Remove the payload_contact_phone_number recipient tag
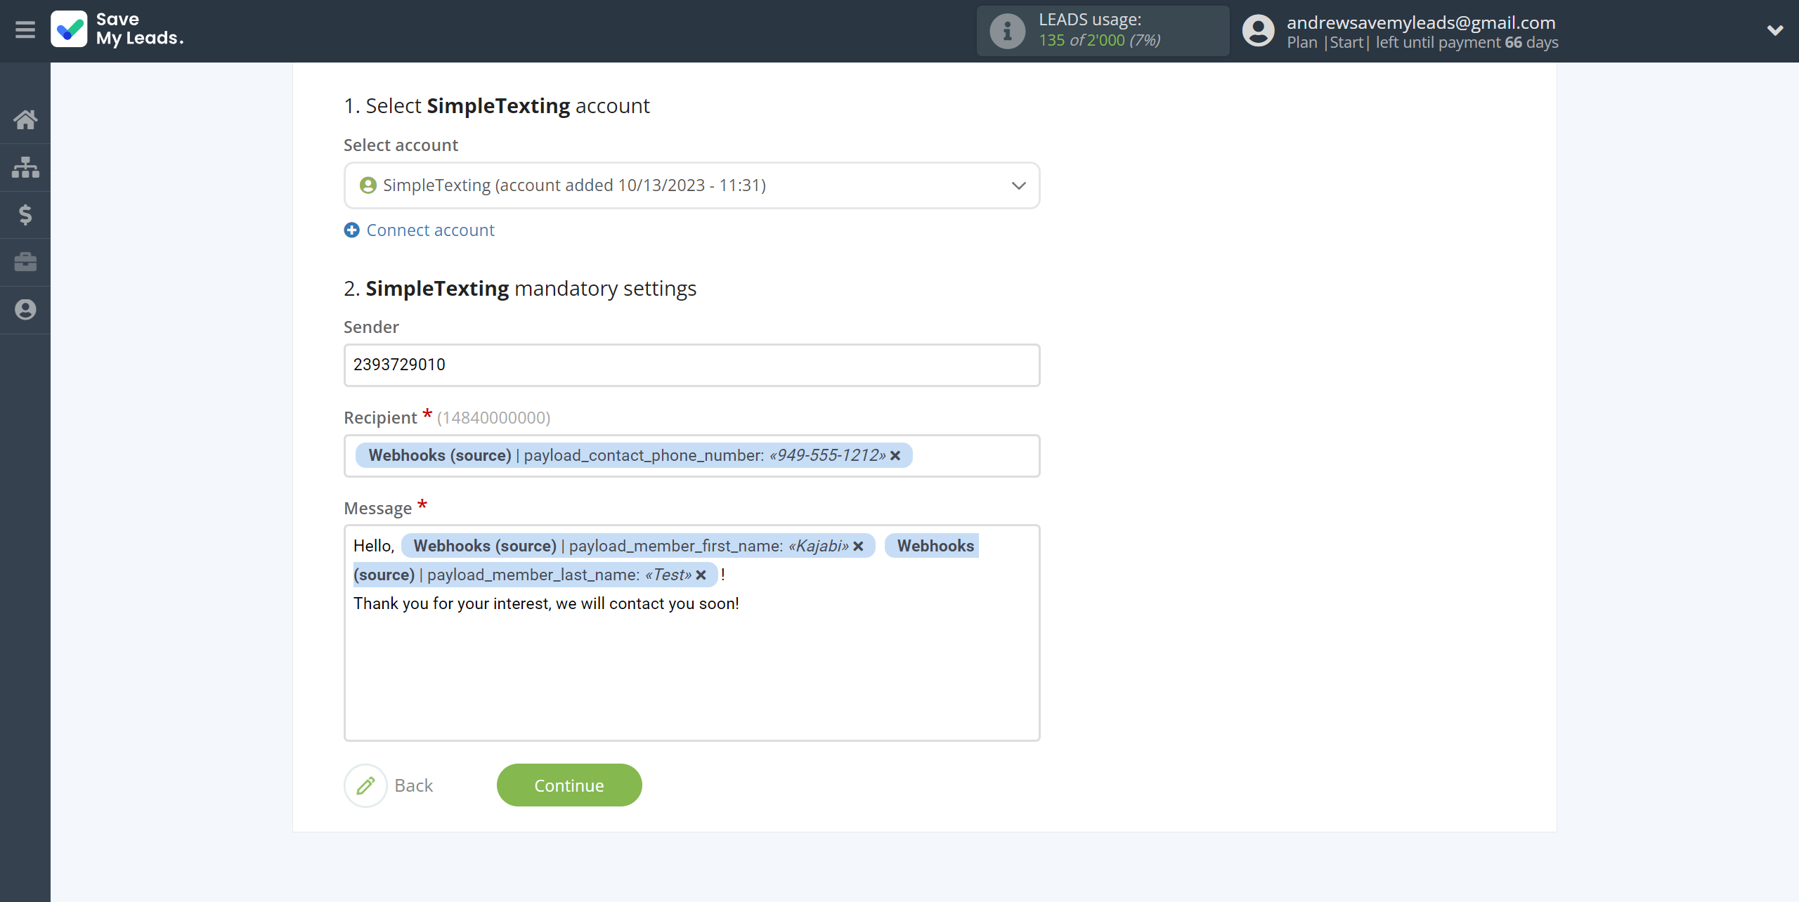Viewport: 1799px width, 902px height. 898,455
